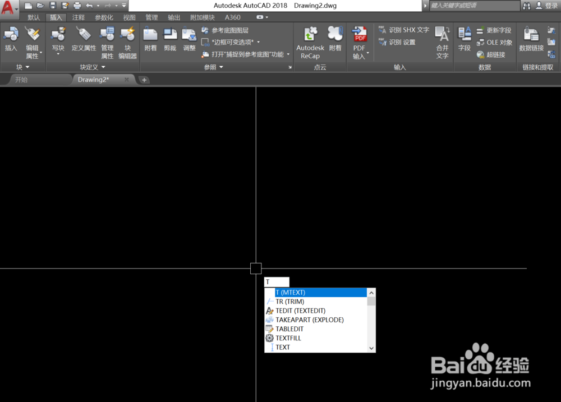
Task: Select TABLEDIT command suggestion
Action: pos(316,329)
